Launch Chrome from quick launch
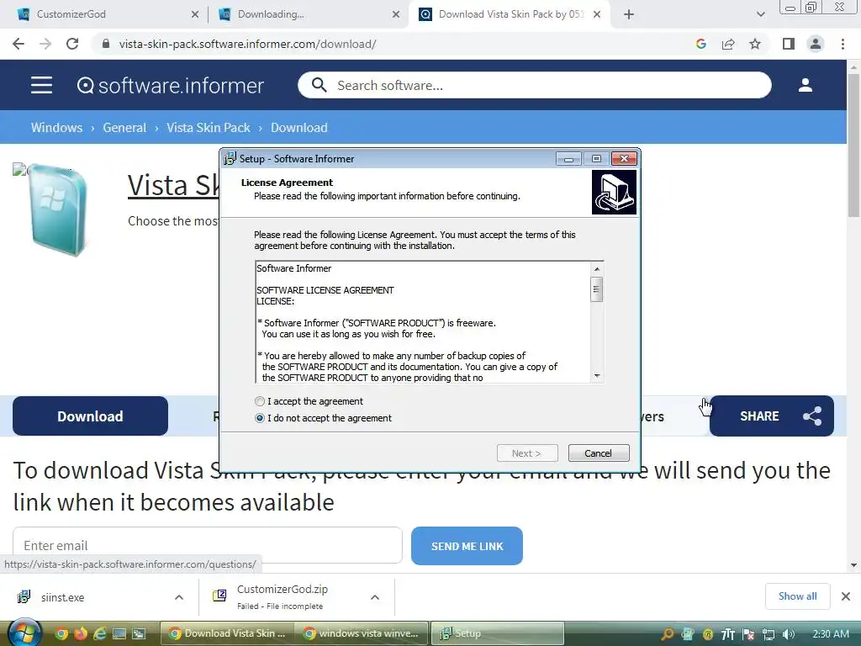 (x=61, y=634)
